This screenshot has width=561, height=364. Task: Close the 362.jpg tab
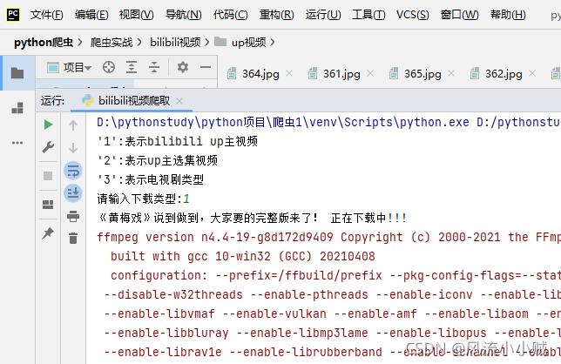(x=532, y=74)
